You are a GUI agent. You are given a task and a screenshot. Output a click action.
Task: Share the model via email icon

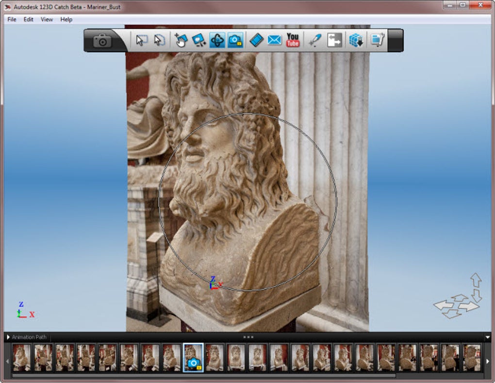click(x=274, y=40)
